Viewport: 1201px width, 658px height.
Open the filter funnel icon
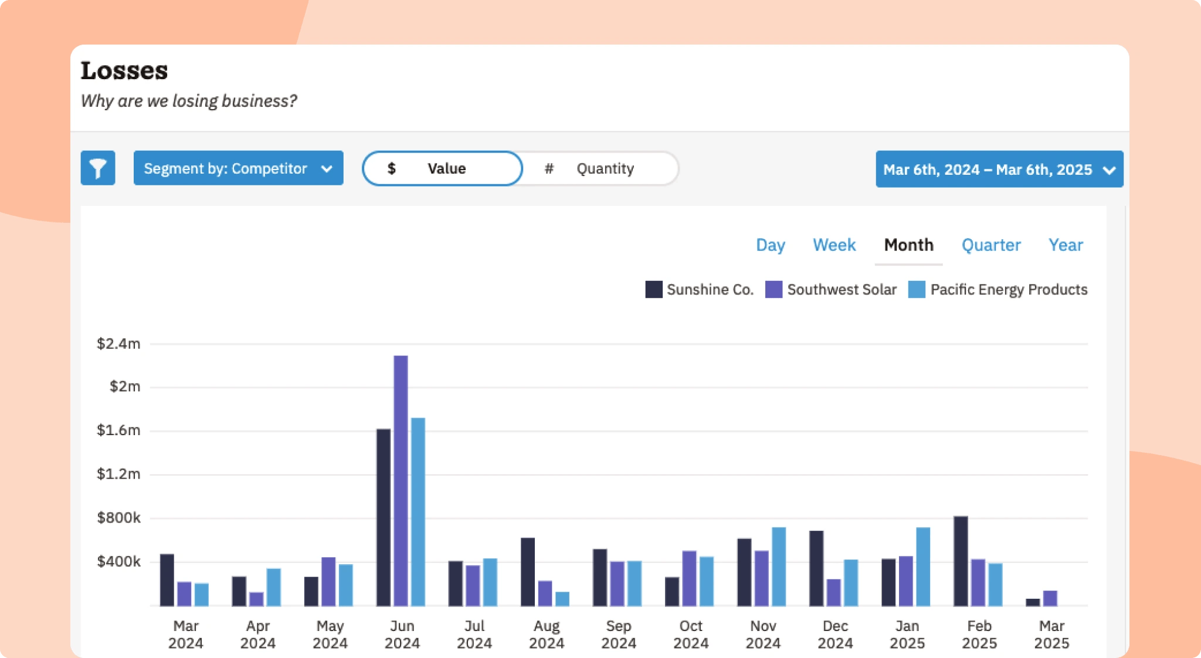(x=97, y=168)
